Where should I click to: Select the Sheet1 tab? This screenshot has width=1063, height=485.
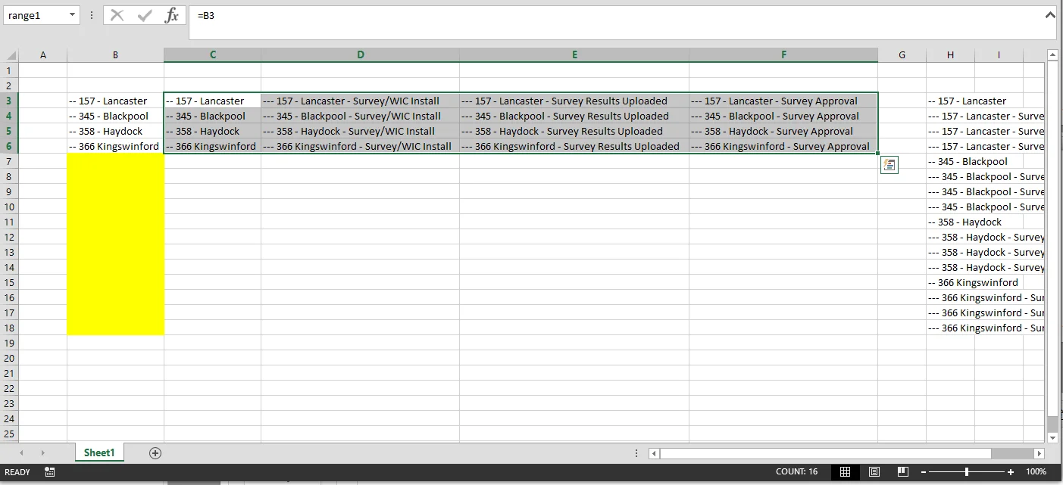click(99, 452)
